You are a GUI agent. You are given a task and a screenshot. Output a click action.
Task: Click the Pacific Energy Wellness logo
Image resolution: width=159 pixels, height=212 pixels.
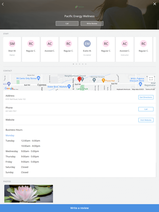click(x=79, y=7)
